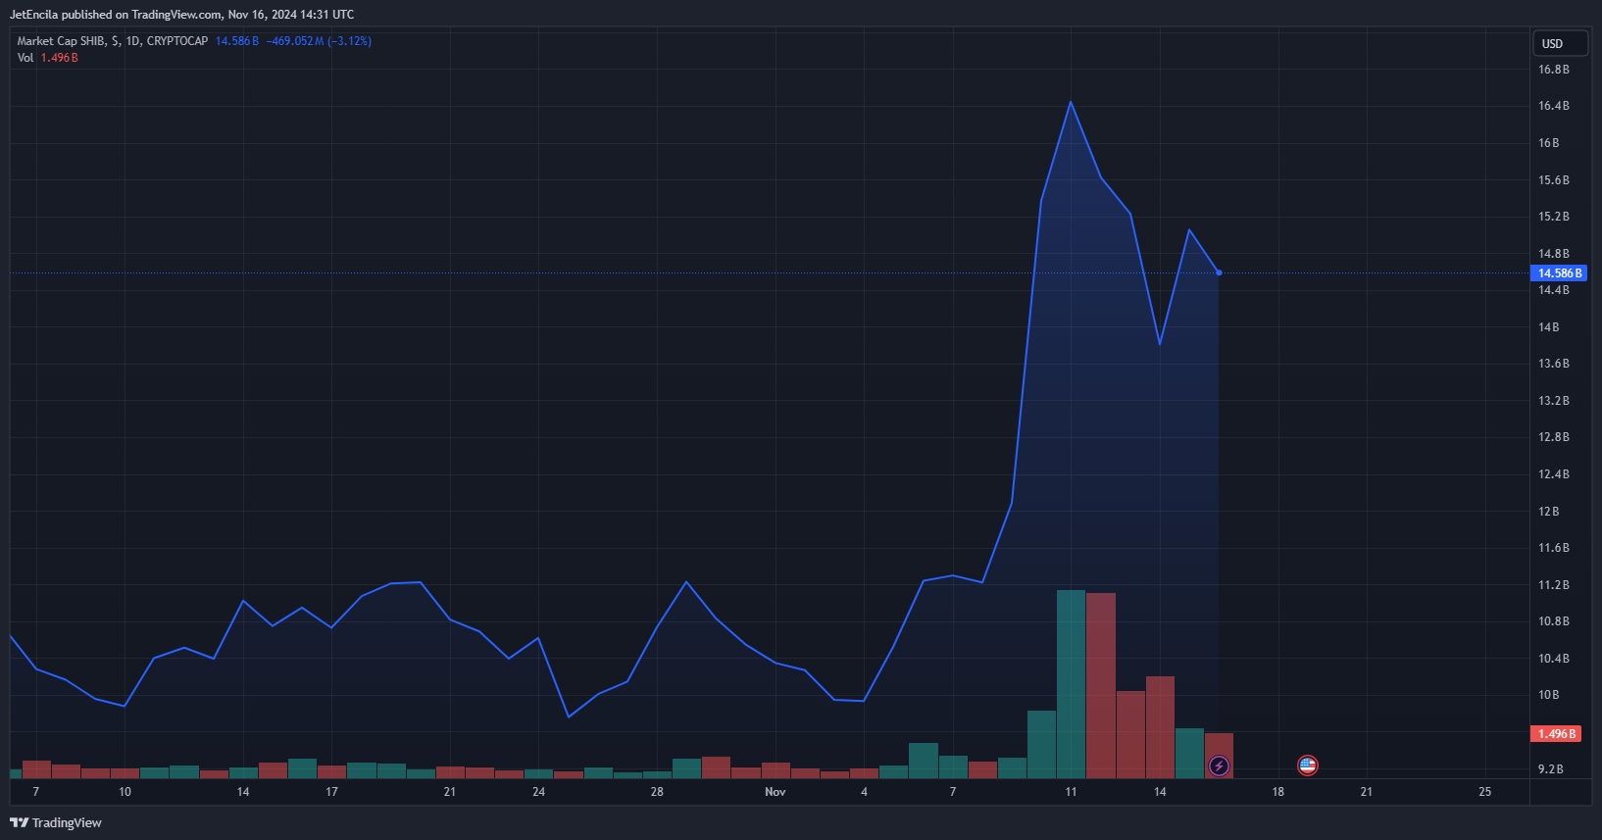Screen dimensions: 1602x840
Task: Click the red 1.496B volume axis label
Action: point(1556,734)
